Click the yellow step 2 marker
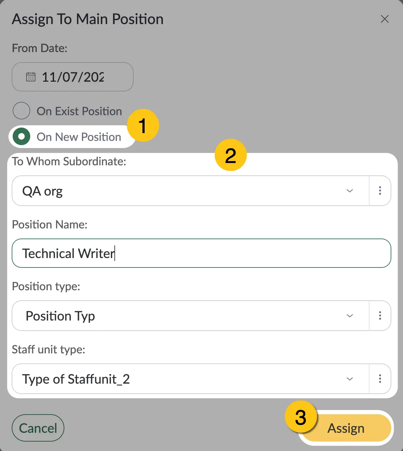 point(231,155)
